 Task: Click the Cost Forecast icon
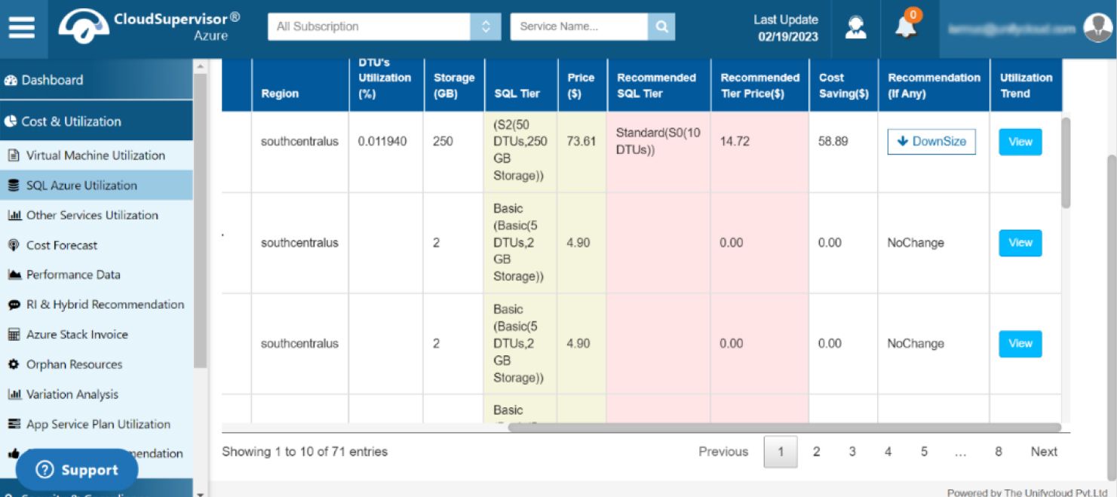[x=13, y=245]
